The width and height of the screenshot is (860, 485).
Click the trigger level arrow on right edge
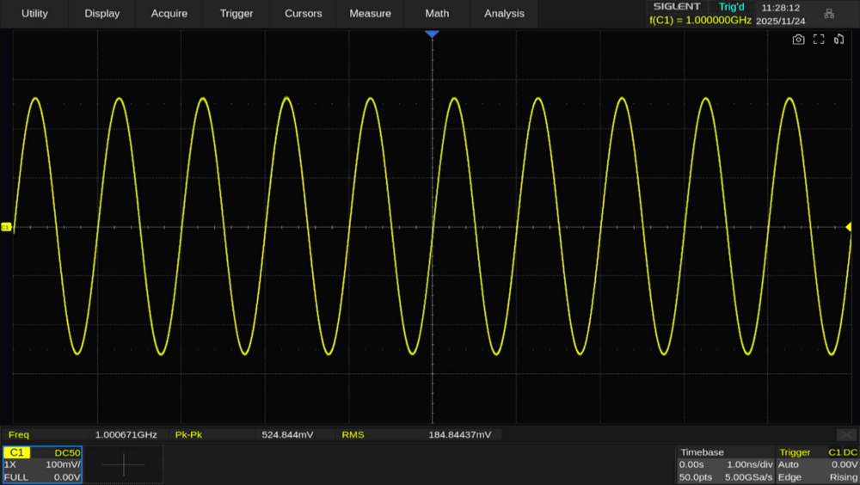pos(849,226)
